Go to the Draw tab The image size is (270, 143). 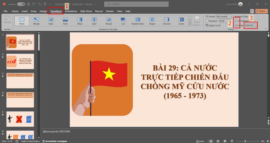pos(33,11)
